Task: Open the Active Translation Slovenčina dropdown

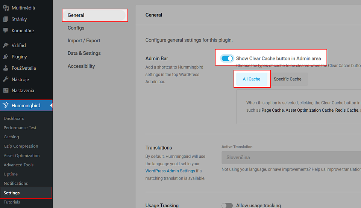Action: [291, 157]
